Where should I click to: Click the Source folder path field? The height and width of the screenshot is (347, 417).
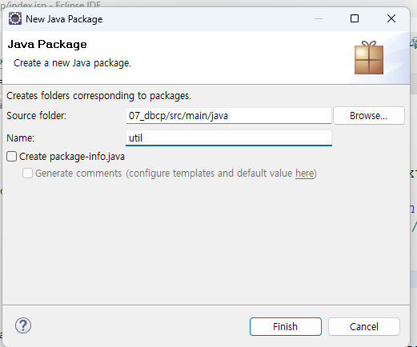click(229, 116)
